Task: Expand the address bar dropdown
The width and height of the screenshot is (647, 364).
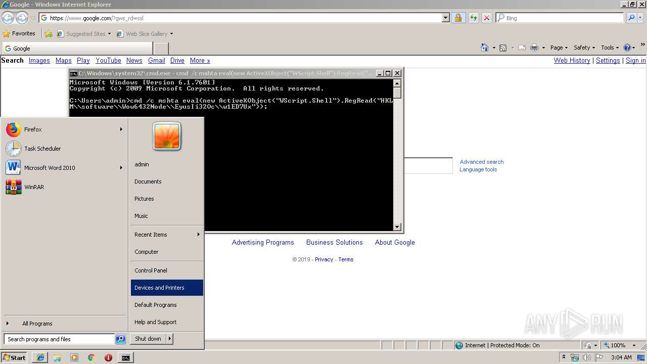Action: point(445,18)
